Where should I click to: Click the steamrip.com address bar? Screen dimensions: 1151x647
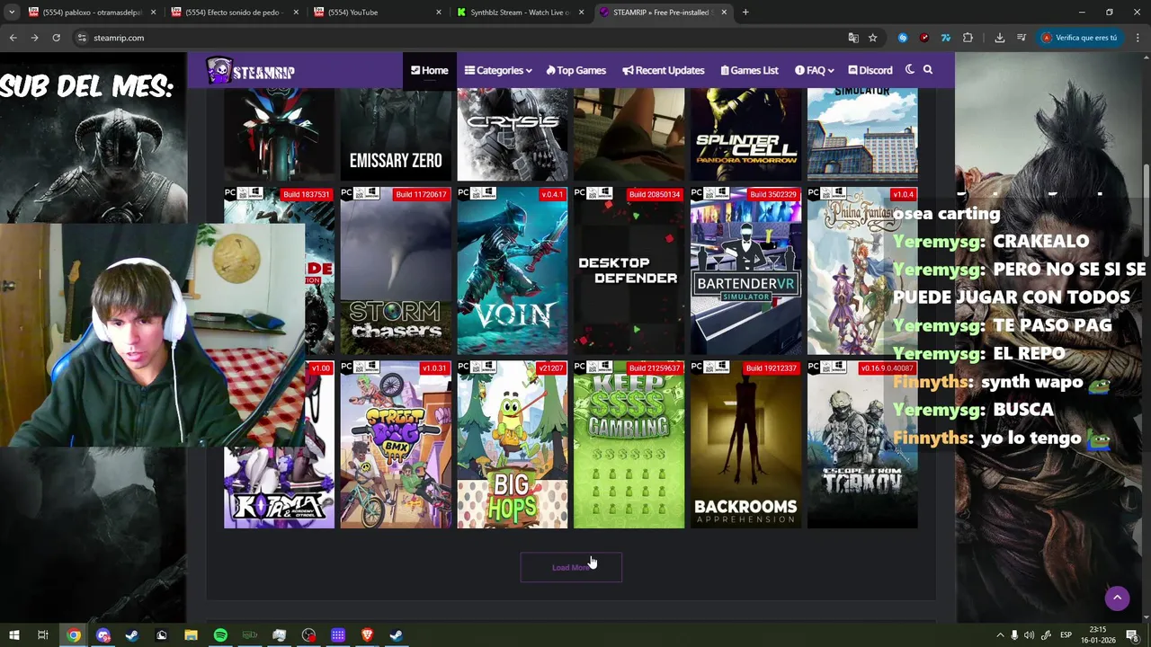click(459, 38)
